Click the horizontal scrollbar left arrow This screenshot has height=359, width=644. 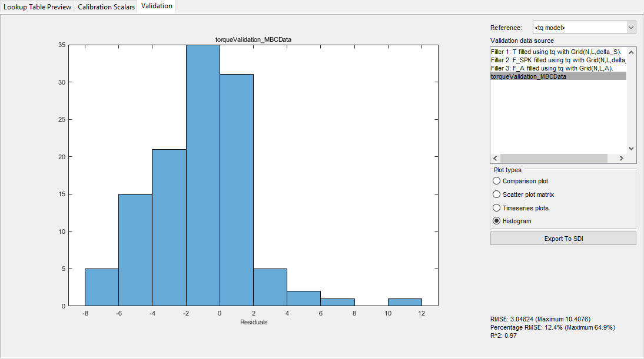[495, 158]
